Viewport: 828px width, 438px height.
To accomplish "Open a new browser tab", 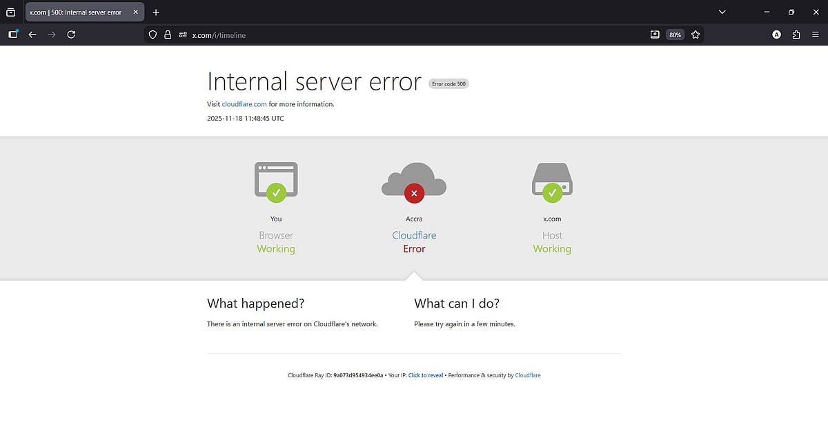I will tap(156, 12).
